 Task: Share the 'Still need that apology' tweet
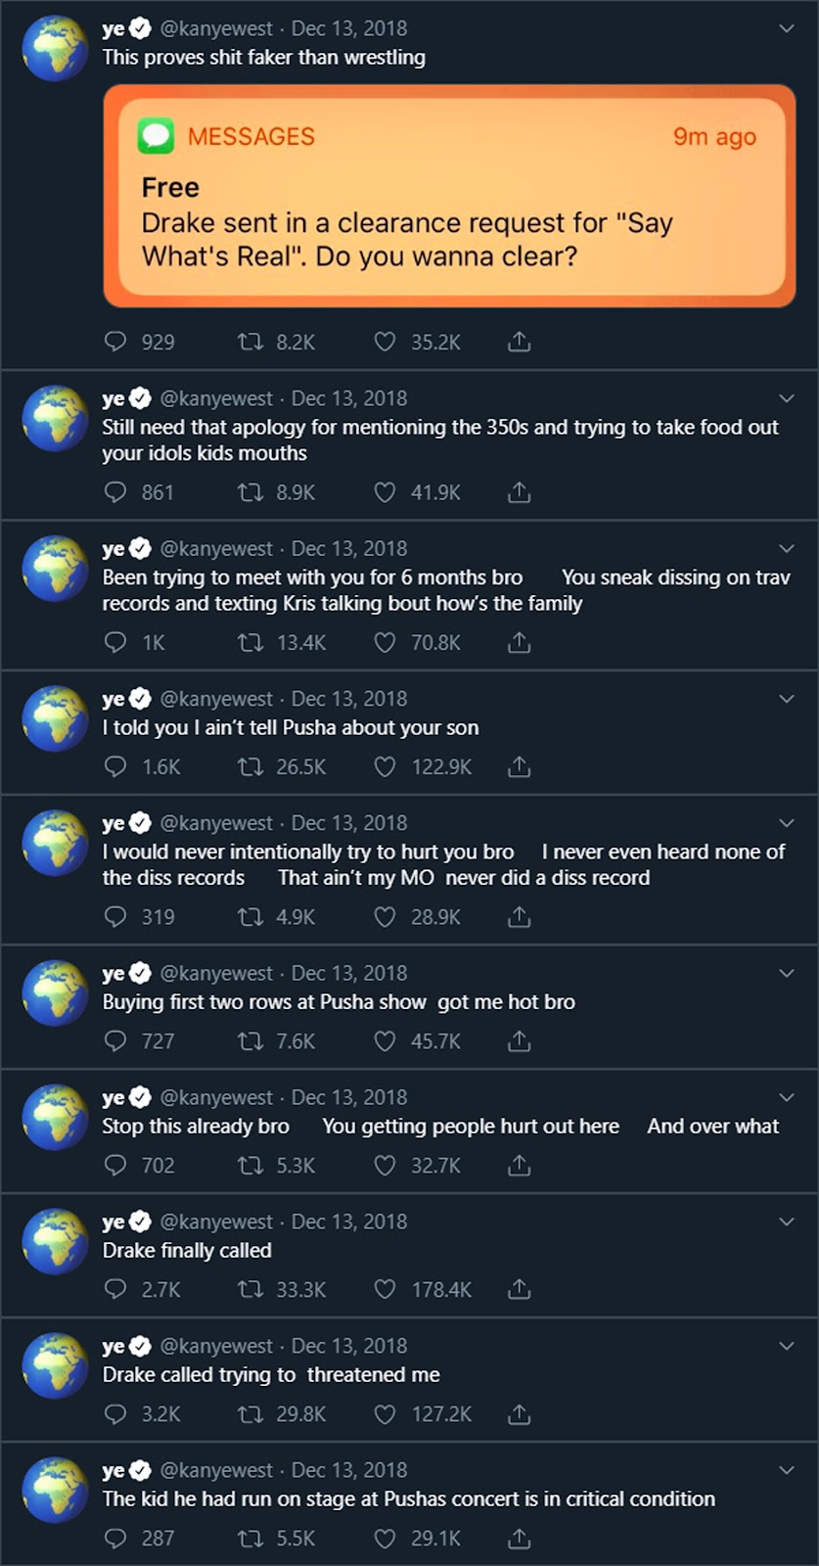coord(520,492)
